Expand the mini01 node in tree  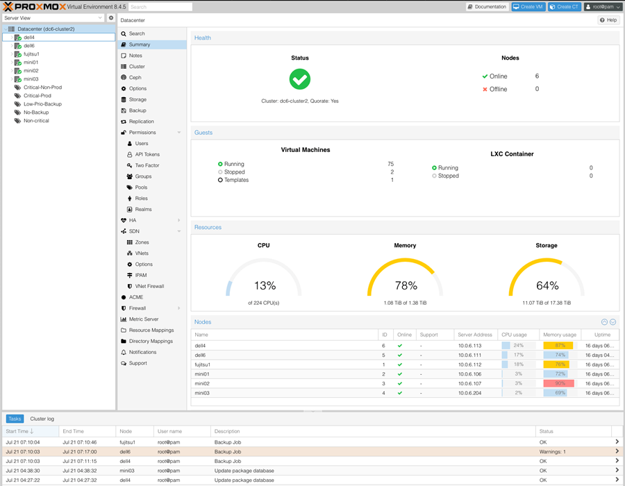click(12, 62)
